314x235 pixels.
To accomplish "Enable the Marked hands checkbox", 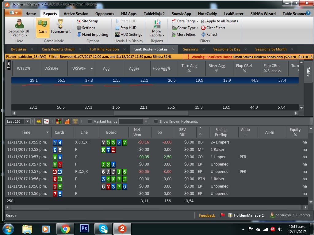I will (x=90, y=121).
